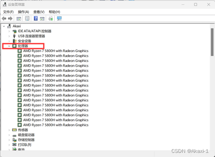Open the blue Help question-mark icon
Screen dimensions: 215x157
pos(36,18)
